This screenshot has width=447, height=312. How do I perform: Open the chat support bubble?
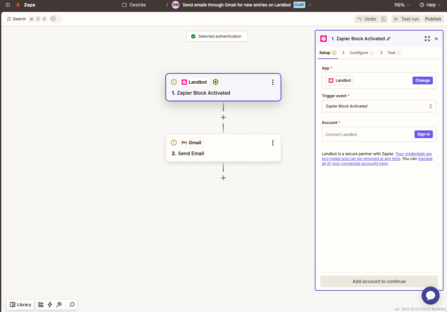coord(430,295)
